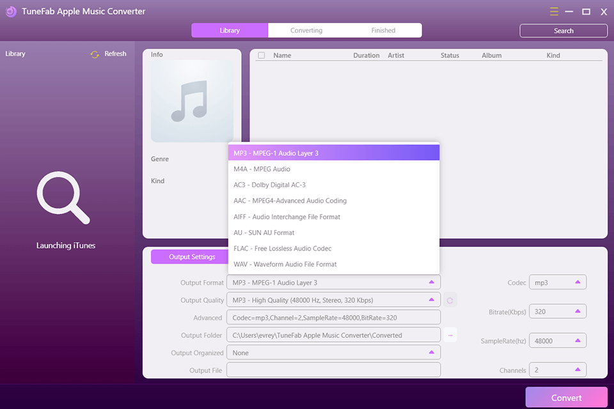Switch to the Converting tab
The image size is (614, 409).
click(306, 30)
